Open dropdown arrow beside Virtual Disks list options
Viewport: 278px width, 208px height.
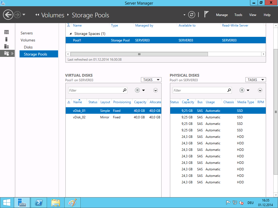click(x=143, y=90)
